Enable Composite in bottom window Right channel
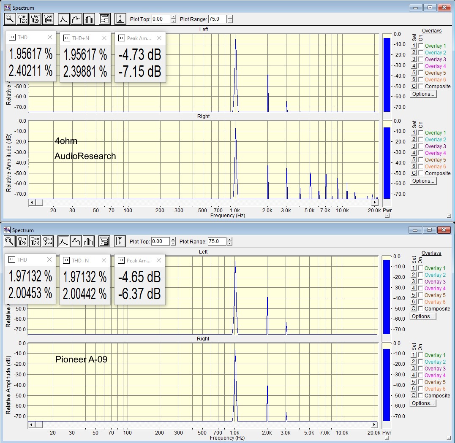 coord(420,395)
